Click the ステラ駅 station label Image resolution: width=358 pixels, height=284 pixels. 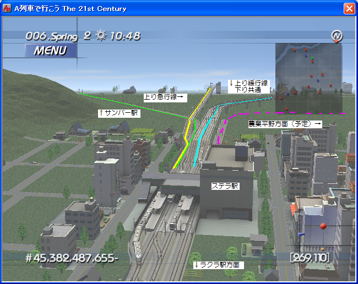click(225, 186)
